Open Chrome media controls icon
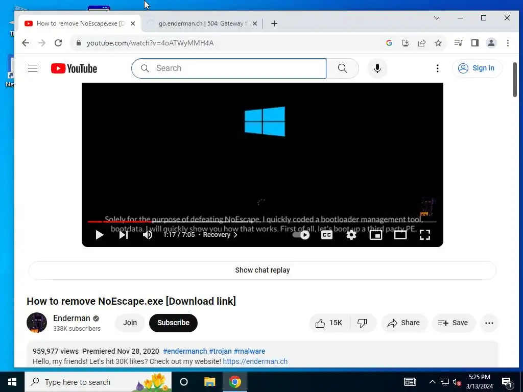Viewport: 523px width, 392px height. [x=458, y=43]
